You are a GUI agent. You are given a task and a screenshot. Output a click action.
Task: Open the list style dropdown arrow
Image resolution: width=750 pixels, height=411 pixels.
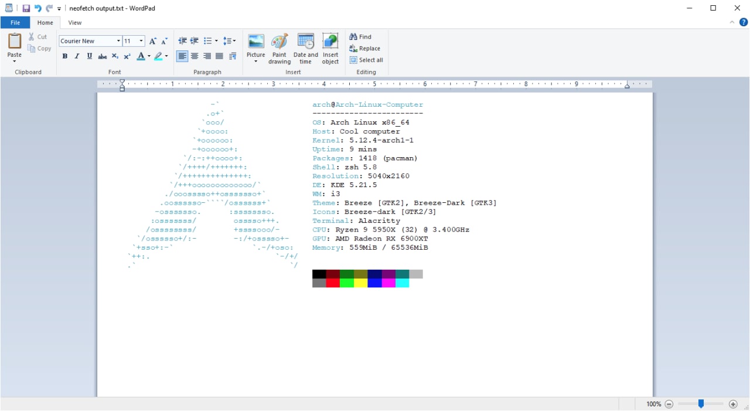pos(216,41)
